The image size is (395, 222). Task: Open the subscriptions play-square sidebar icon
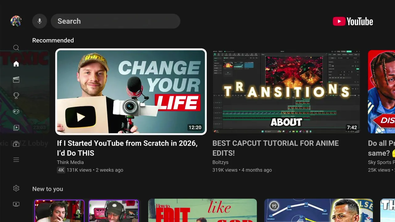coord(16,128)
